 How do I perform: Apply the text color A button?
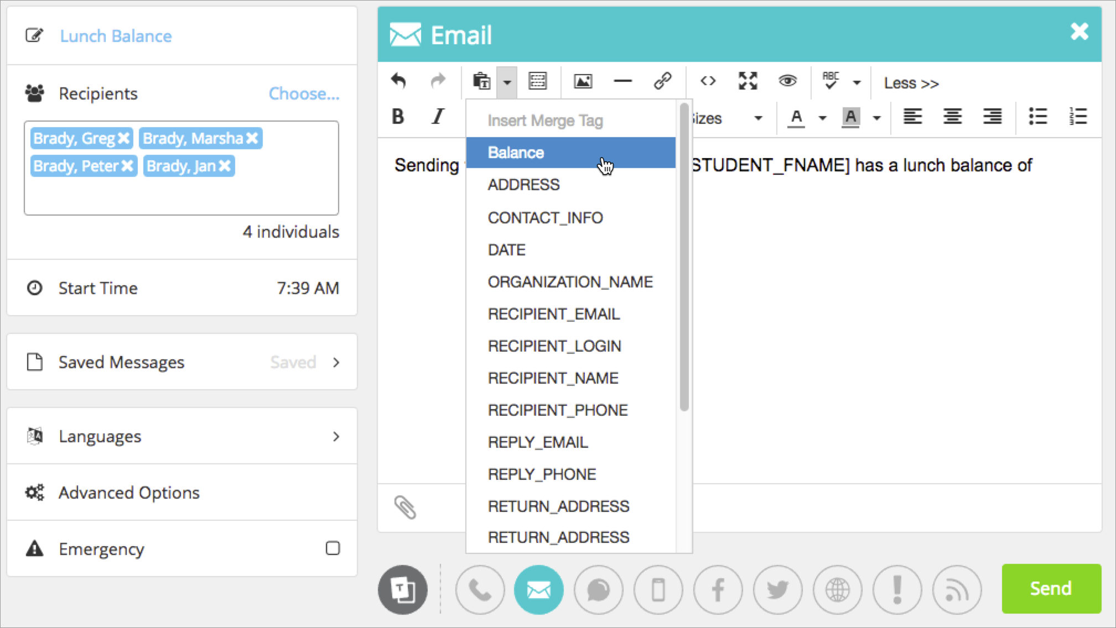[x=796, y=118]
